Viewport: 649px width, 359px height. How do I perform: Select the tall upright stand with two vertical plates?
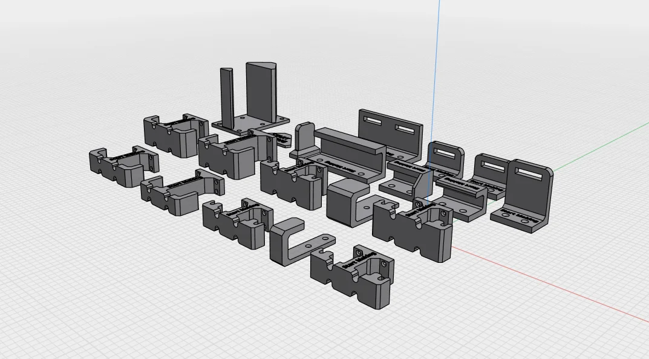[250, 99]
